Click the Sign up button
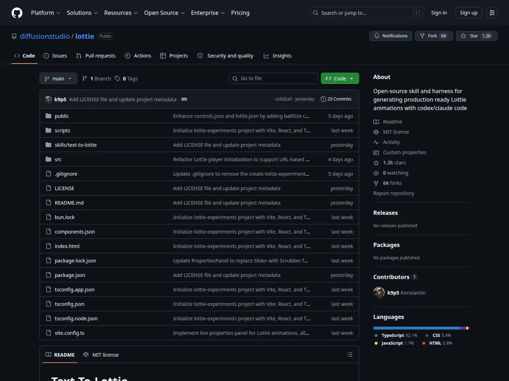This screenshot has width=509, height=381. 469,13
